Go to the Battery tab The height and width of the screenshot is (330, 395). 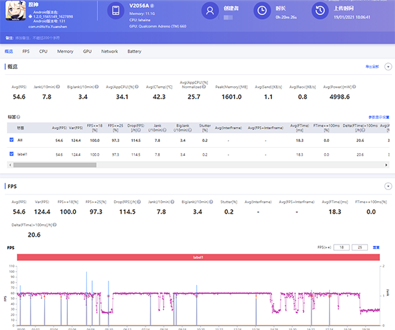[x=134, y=51]
